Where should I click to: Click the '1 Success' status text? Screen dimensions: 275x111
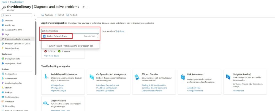point(66,51)
